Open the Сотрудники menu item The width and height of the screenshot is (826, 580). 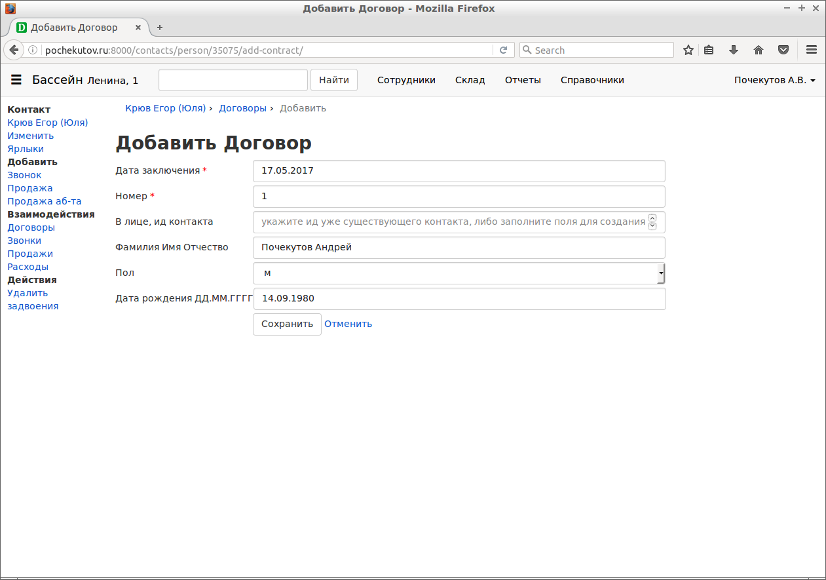tap(406, 80)
